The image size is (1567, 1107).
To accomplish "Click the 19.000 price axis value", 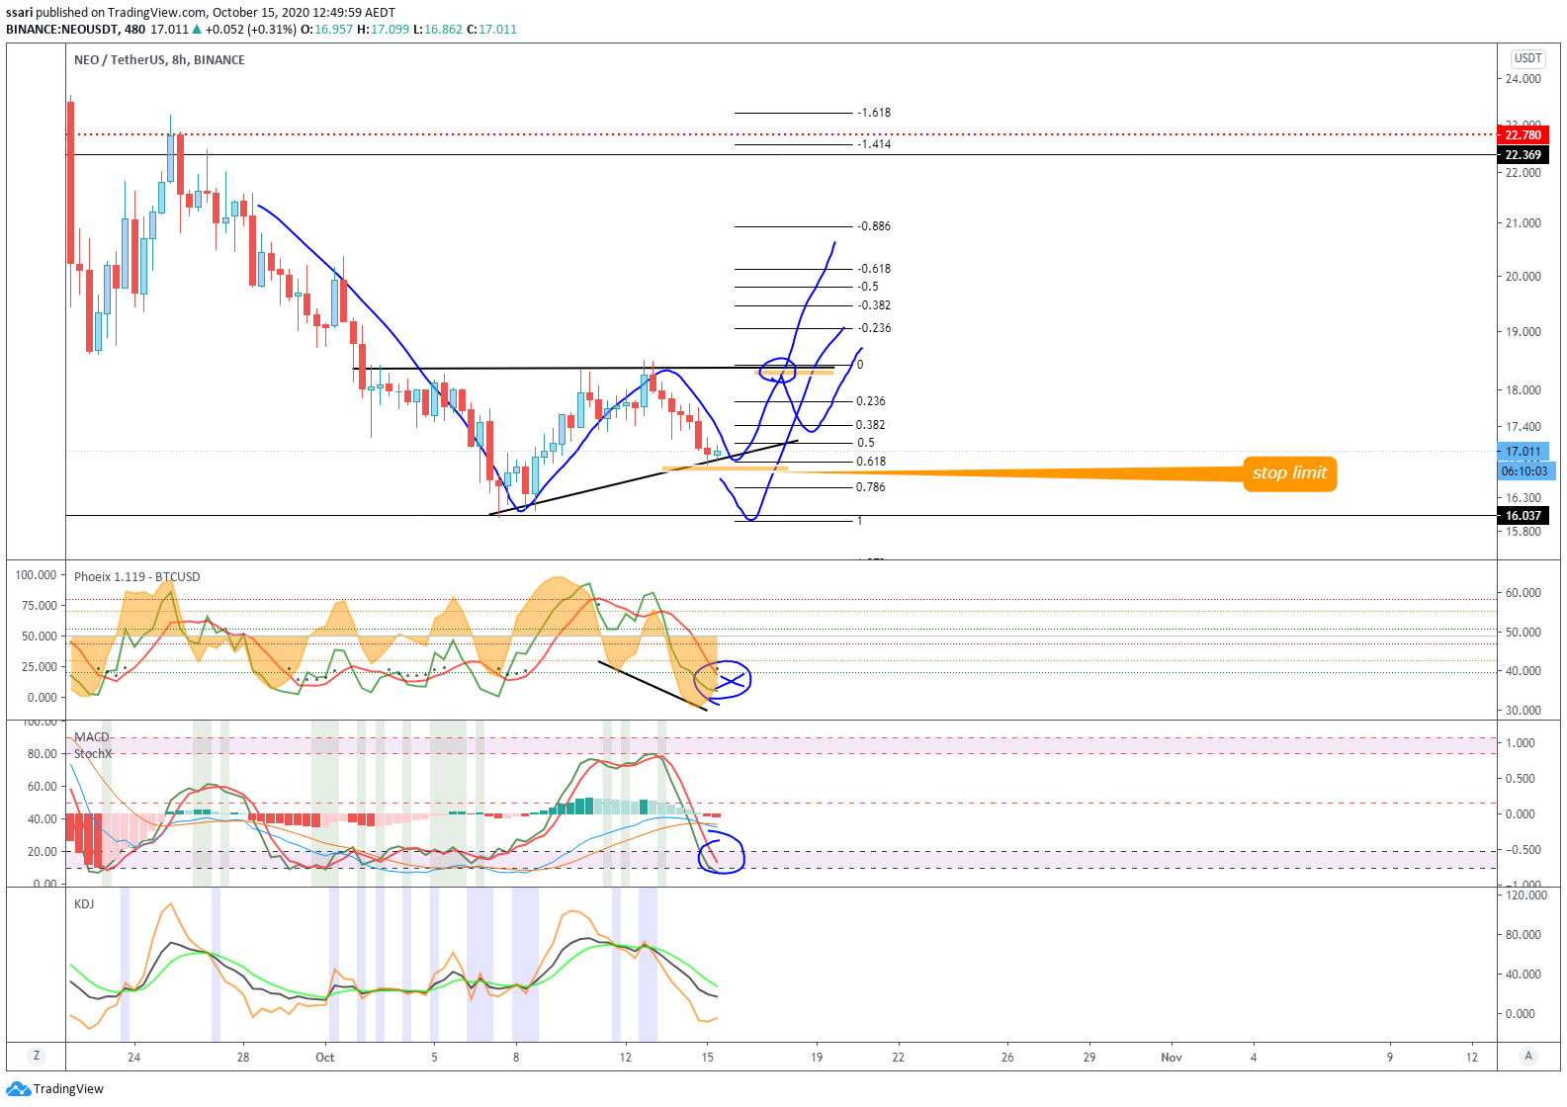I will click(1523, 331).
